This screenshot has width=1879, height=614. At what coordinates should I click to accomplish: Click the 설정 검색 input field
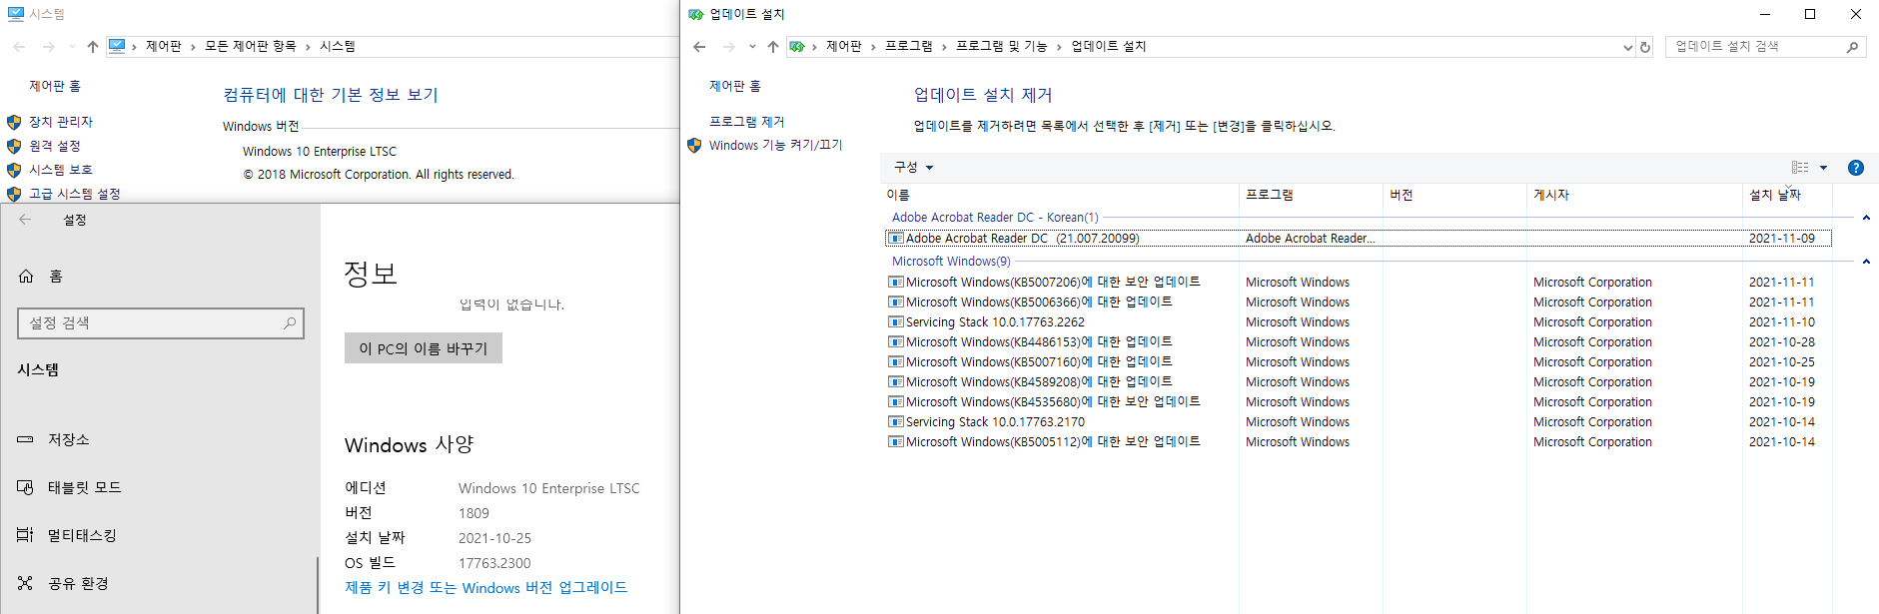click(x=161, y=323)
